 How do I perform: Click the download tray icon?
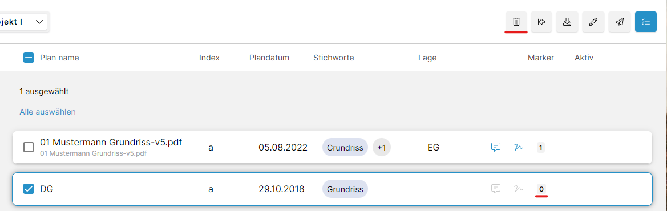click(568, 22)
